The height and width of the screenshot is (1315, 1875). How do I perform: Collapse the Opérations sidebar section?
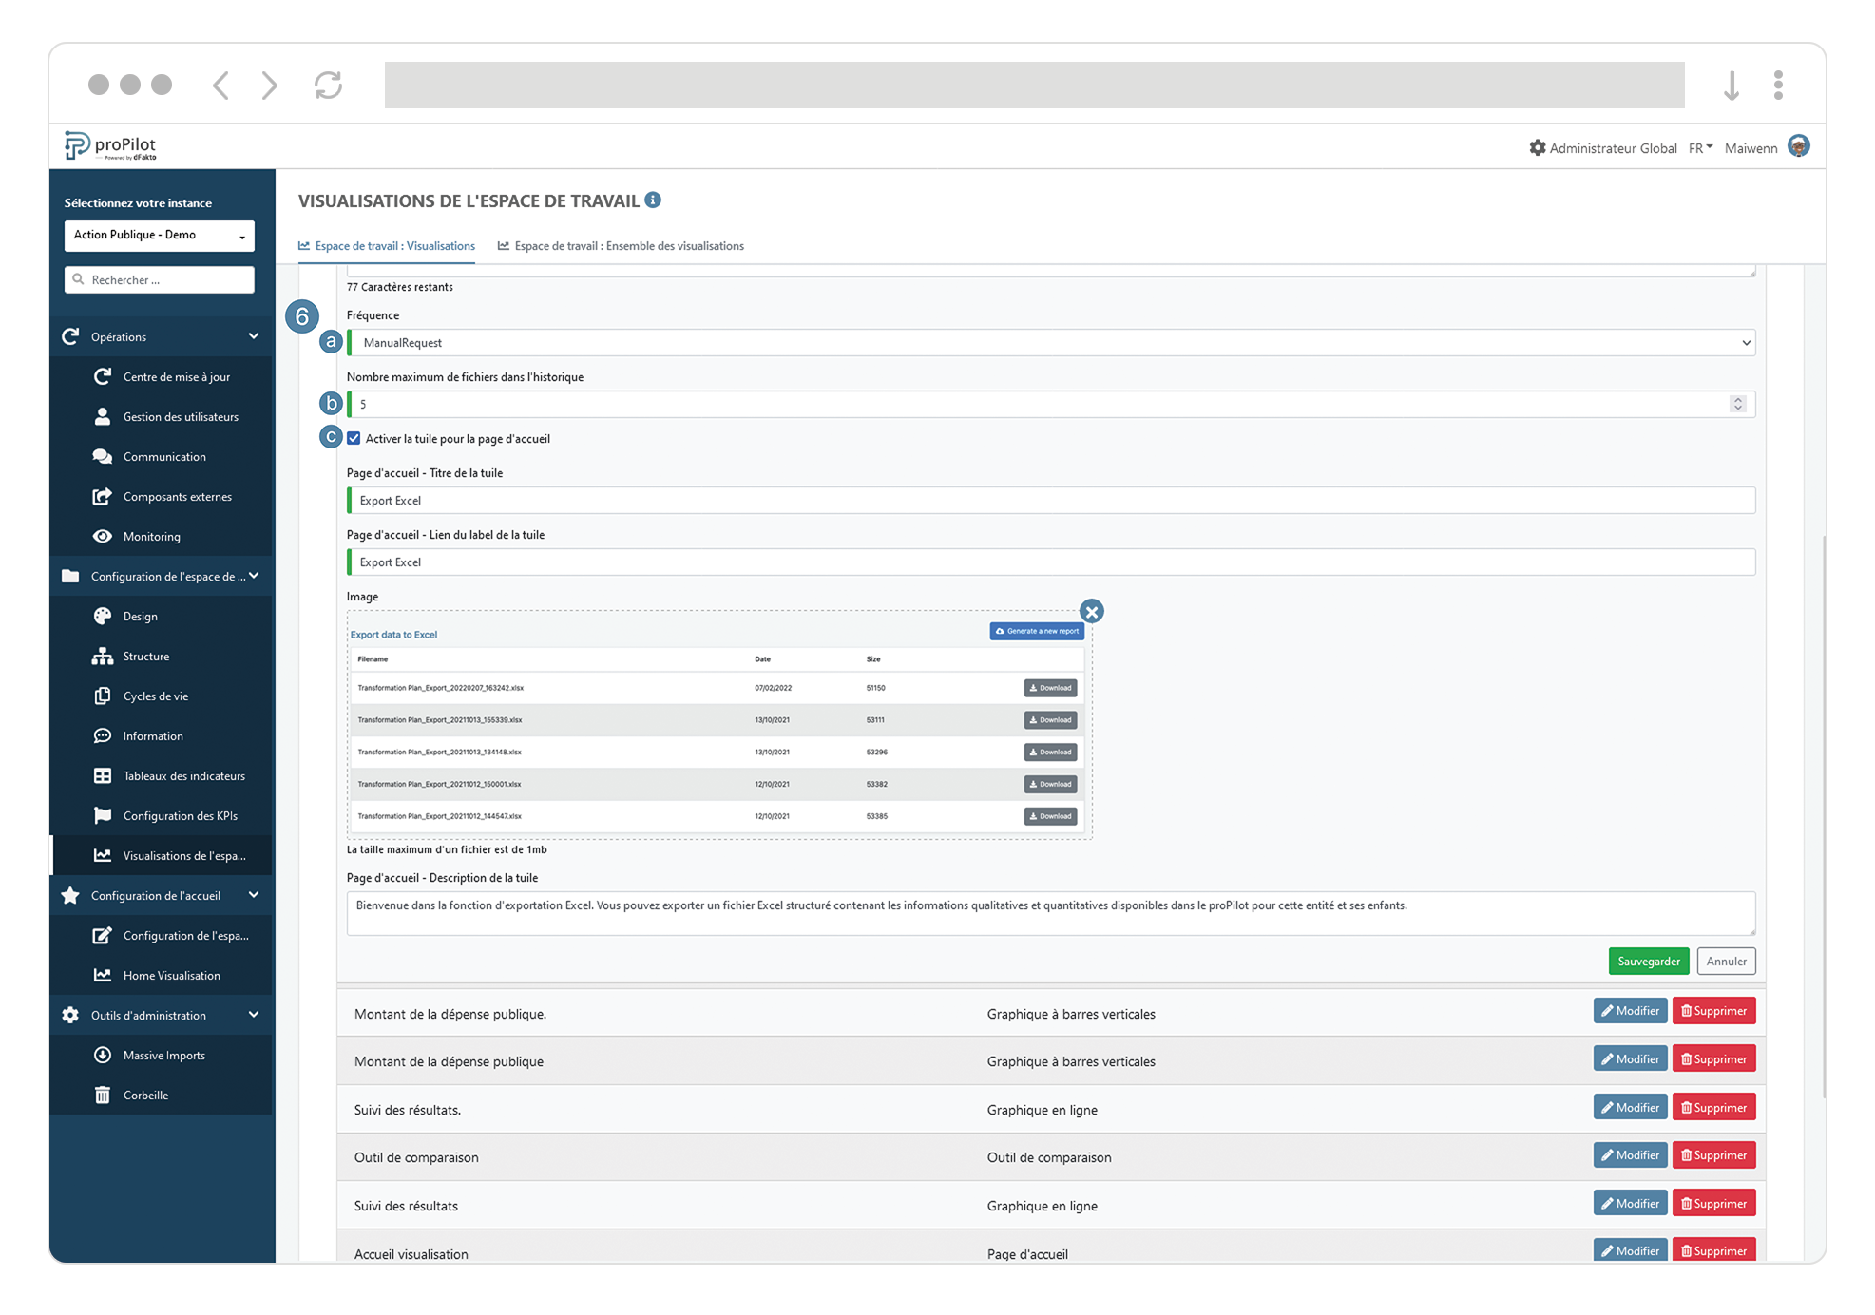click(254, 336)
